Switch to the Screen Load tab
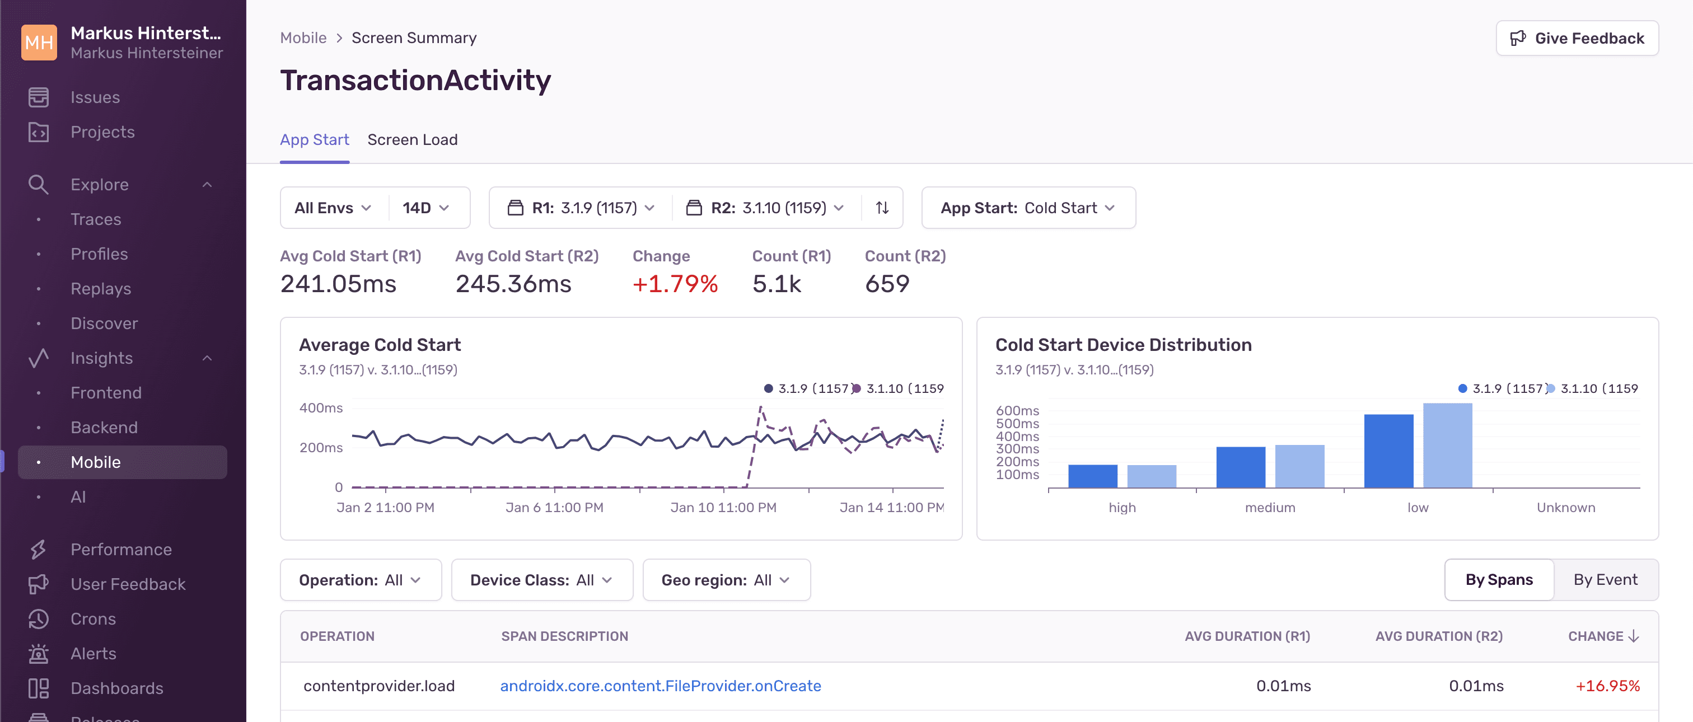The width and height of the screenshot is (1693, 722). (413, 138)
